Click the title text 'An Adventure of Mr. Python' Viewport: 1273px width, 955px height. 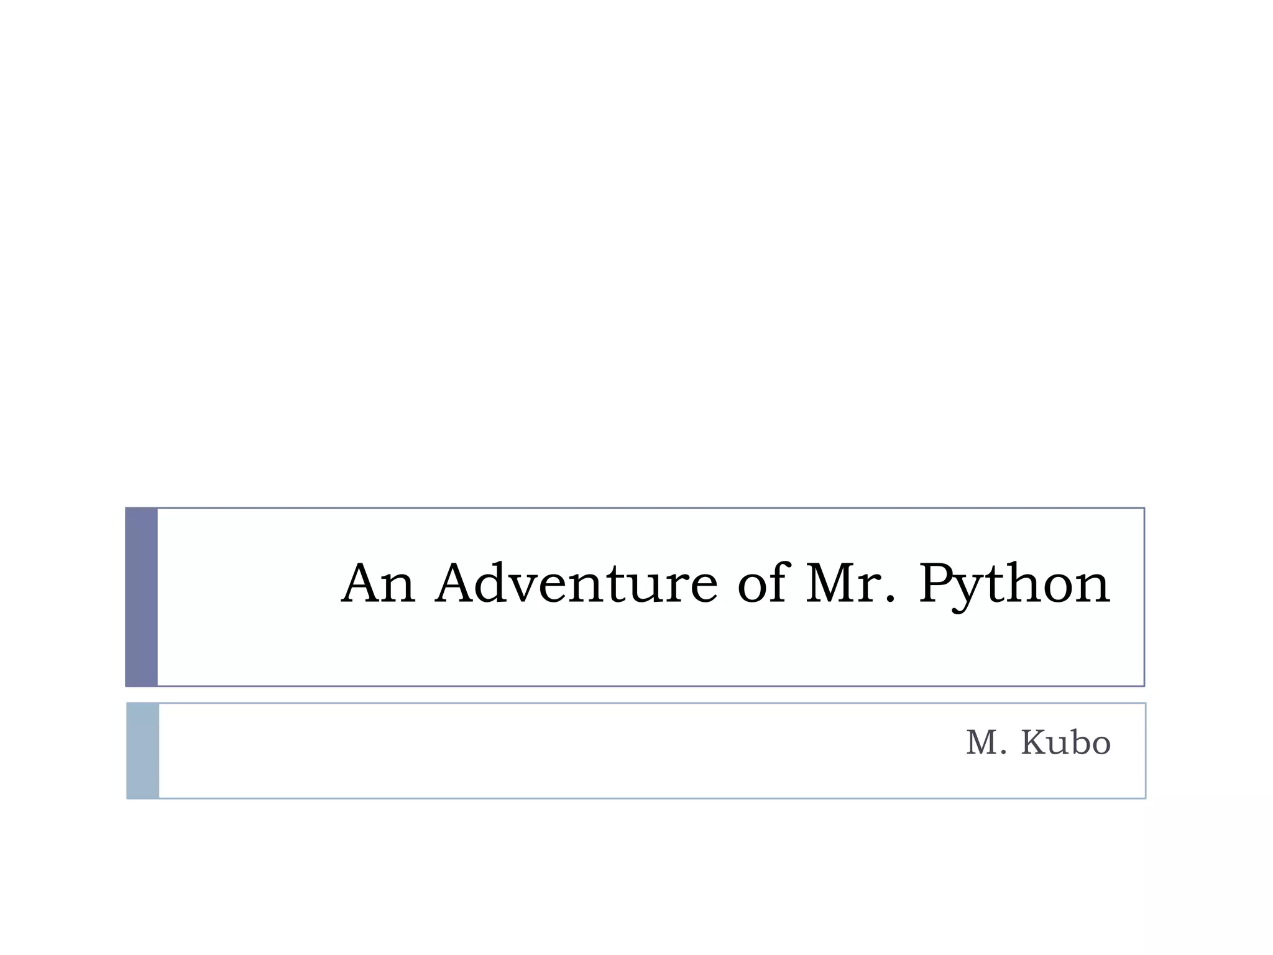[725, 584]
